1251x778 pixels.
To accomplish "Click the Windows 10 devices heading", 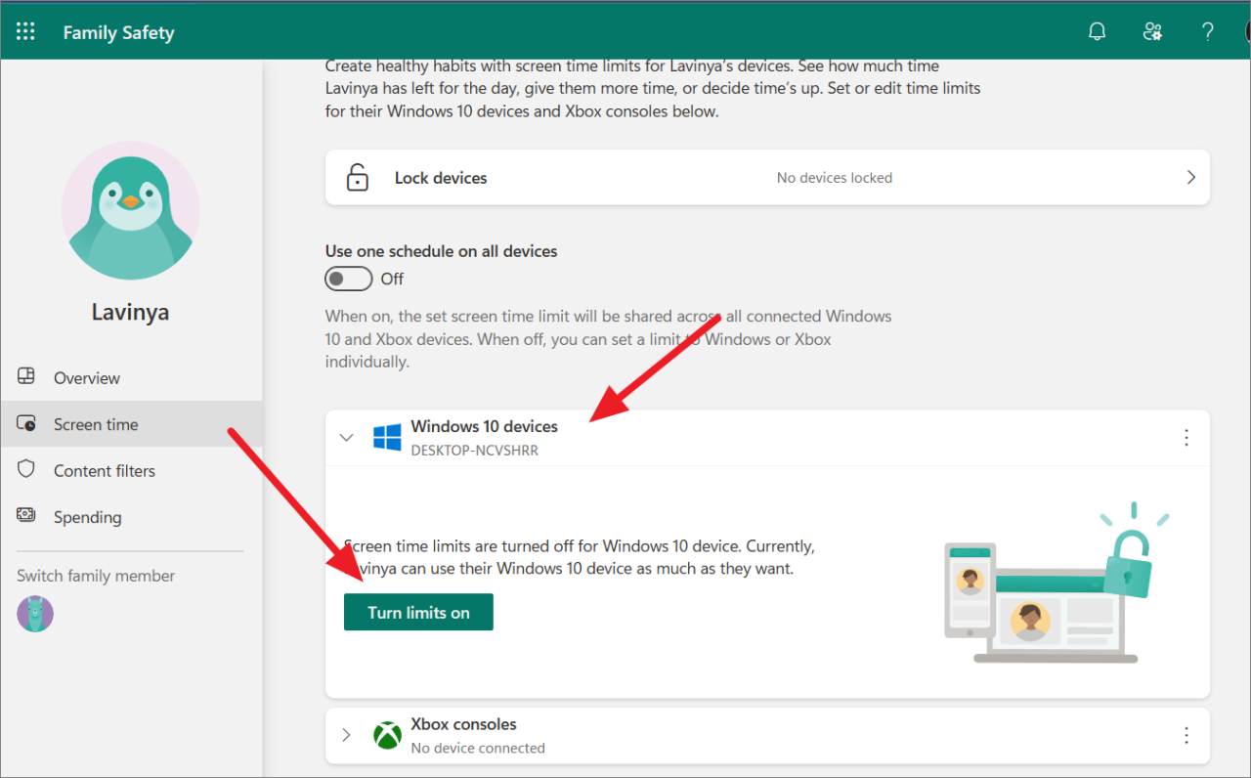I will tap(484, 426).
